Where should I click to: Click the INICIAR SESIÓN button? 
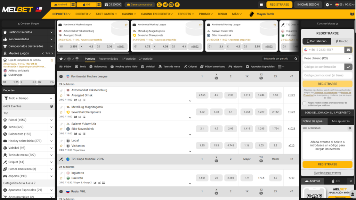click(308, 5)
